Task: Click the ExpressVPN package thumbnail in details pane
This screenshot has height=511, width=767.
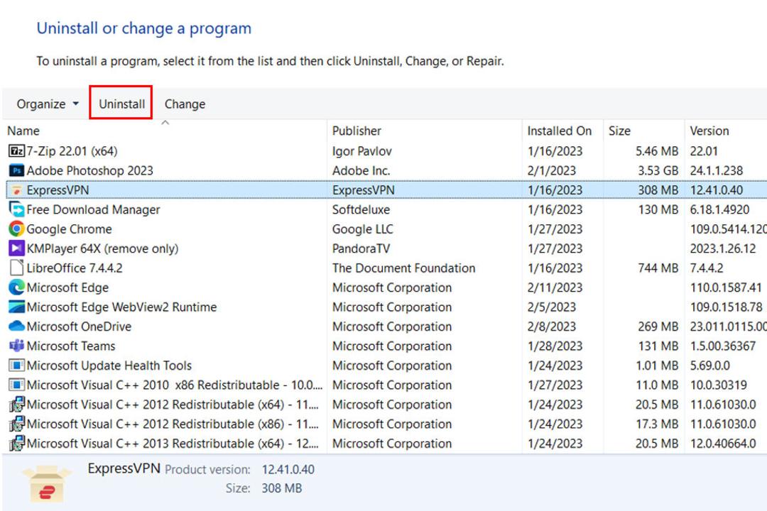Action: point(47,483)
